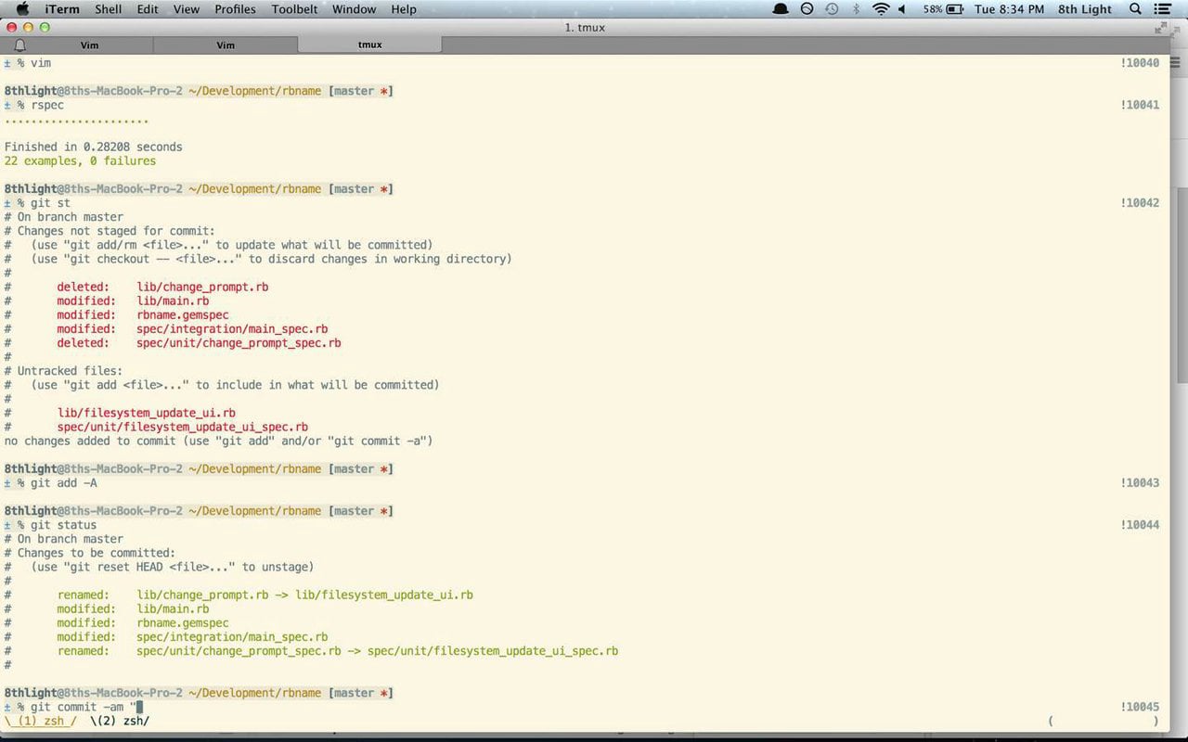The height and width of the screenshot is (742, 1188).
Task: Click the hat icon in the menu bar
Action: (x=781, y=9)
